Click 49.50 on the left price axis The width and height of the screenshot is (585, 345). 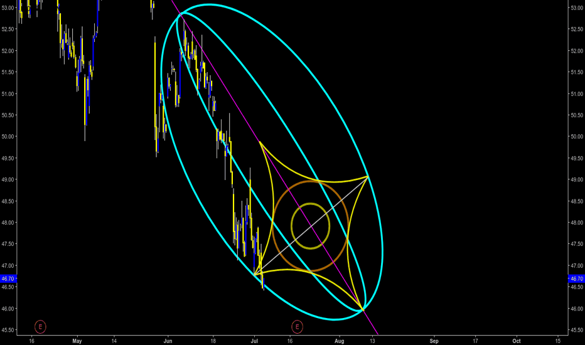pyautogui.click(x=8, y=158)
